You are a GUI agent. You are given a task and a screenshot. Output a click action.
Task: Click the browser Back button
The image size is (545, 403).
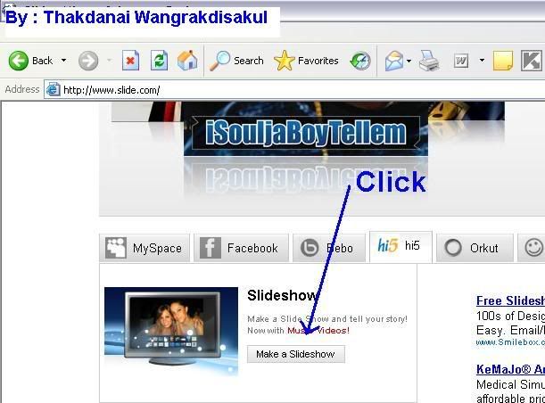tap(30, 61)
